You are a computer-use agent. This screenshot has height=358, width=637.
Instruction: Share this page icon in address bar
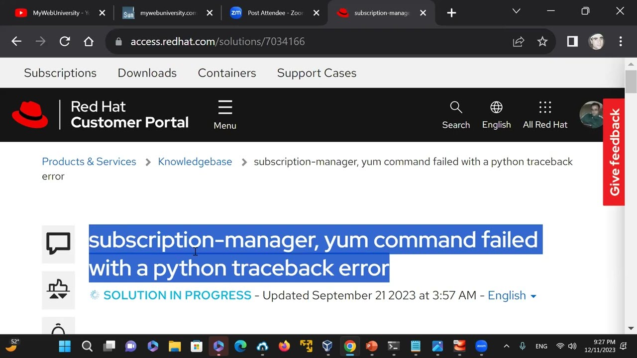point(519,42)
